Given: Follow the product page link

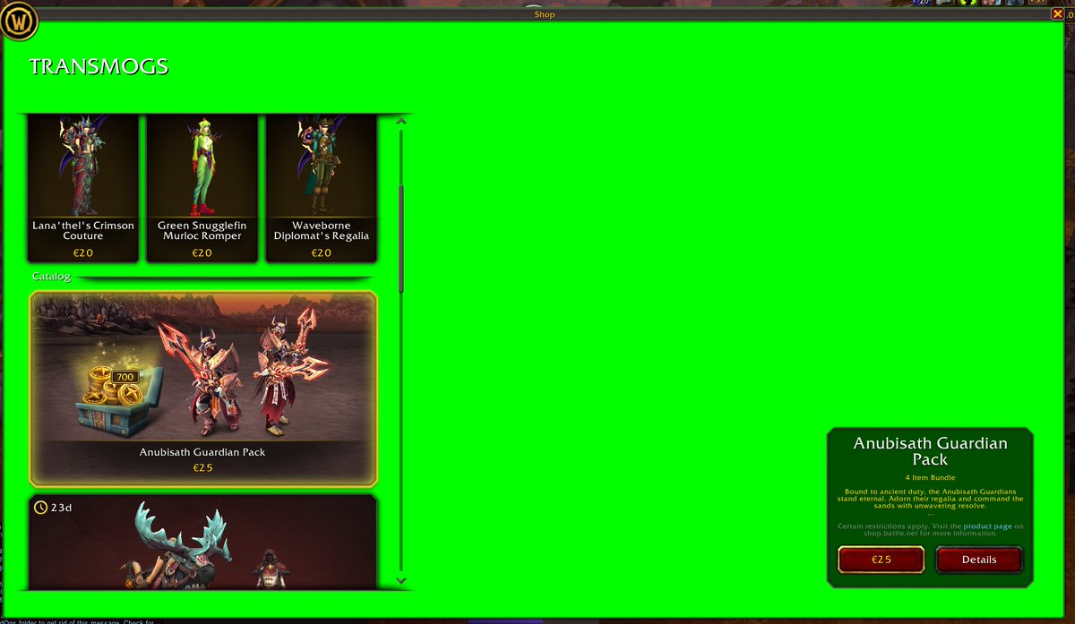Looking at the screenshot, I should pos(987,526).
